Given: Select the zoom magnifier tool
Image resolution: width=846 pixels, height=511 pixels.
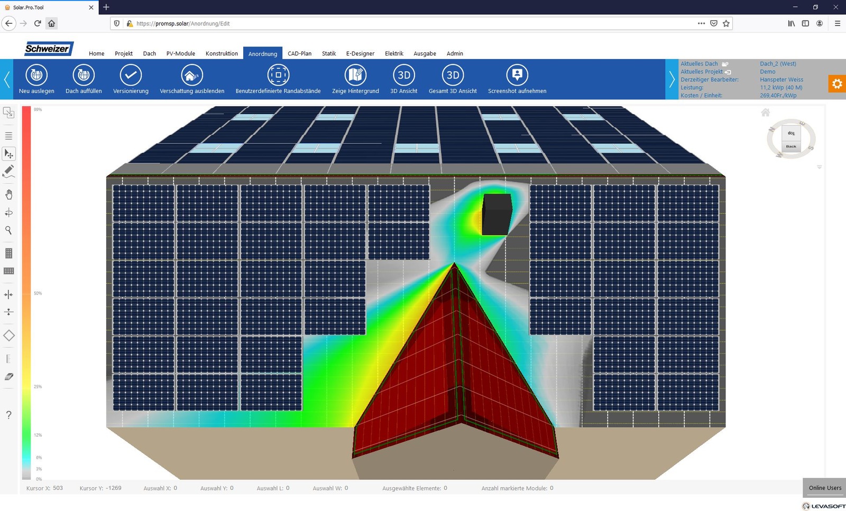Looking at the screenshot, I should tap(8, 230).
